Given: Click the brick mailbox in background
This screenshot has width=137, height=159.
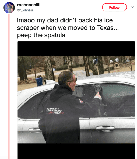Looking at the screenshot, I should (117, 66).
